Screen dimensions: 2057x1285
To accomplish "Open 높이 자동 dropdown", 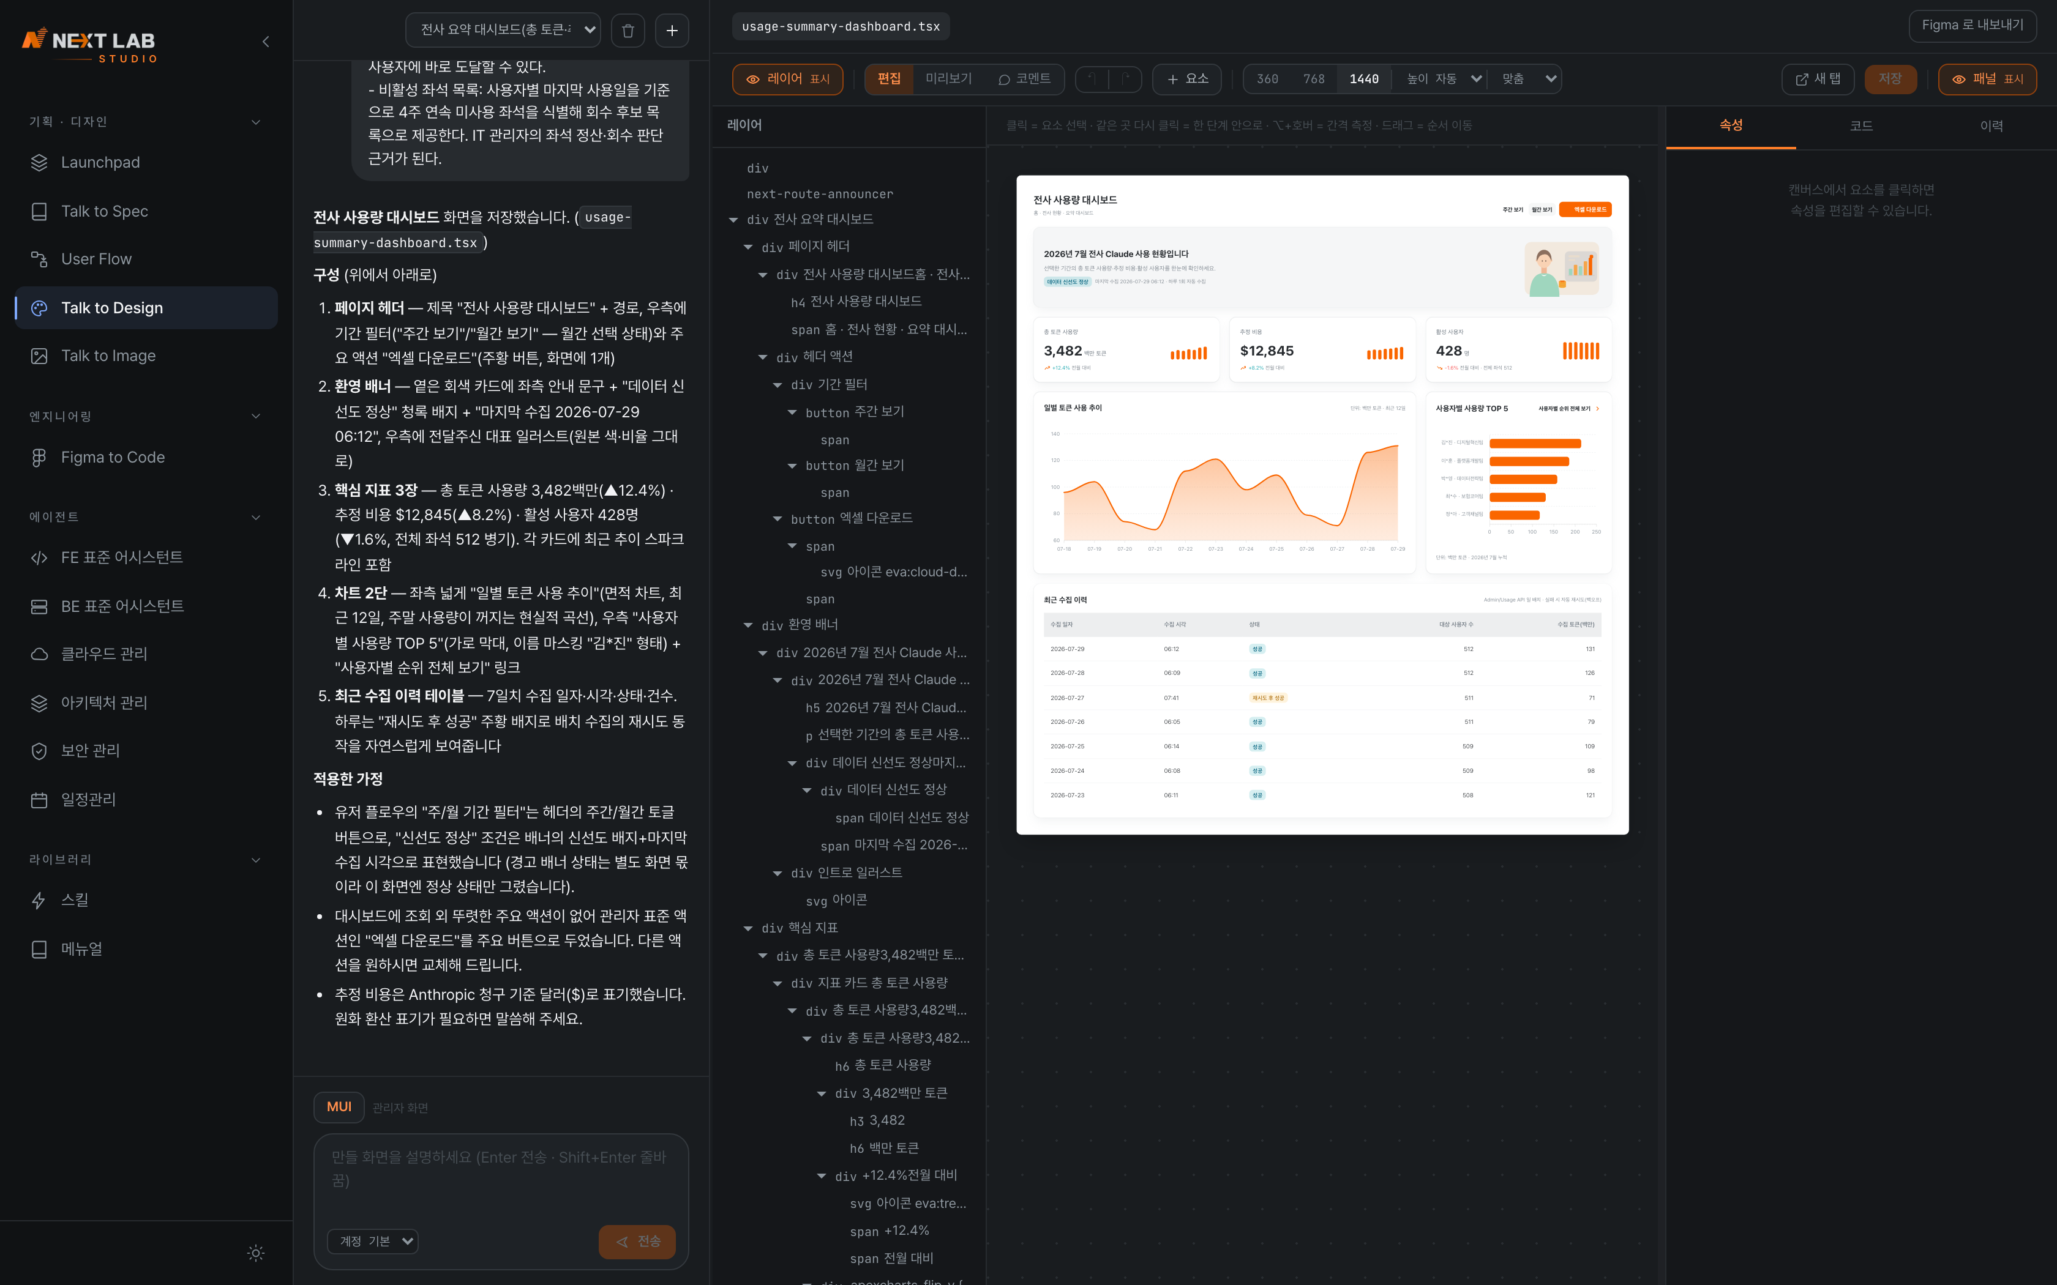I will [x=1442, y=79].
